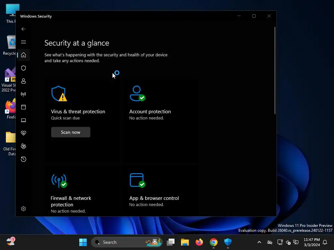Click the Account protection person tile icon

point(137,93)
